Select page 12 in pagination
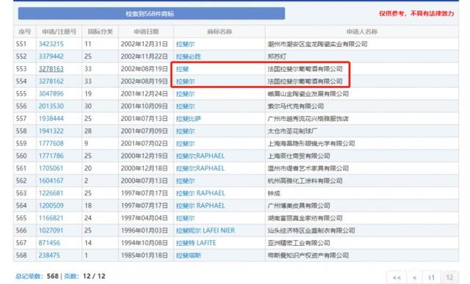The height and width of the screenshot is (284, 470). point(449,277)
